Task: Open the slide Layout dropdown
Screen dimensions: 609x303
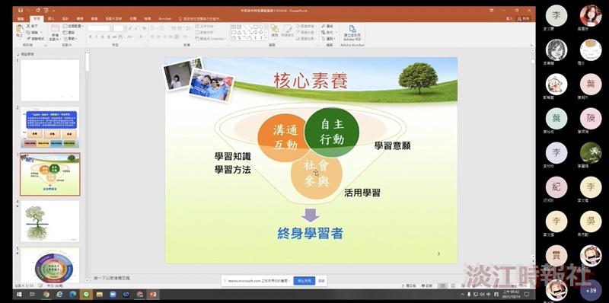Action: 73,26
